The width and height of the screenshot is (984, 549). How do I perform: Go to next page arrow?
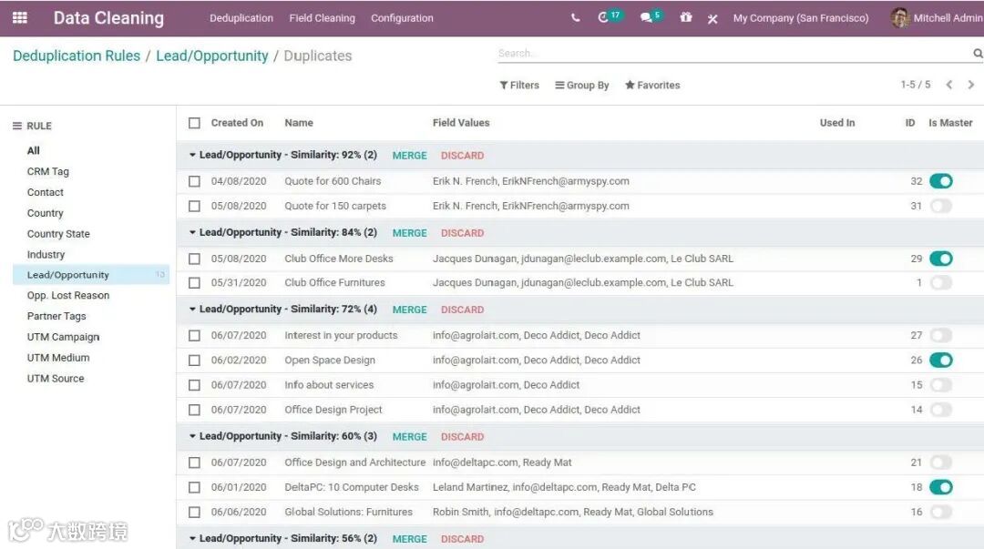coord(971,85)
